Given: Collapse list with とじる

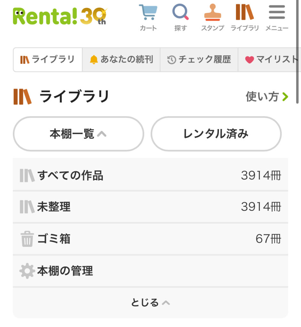Looking at the screenshot, I should 150,302.
